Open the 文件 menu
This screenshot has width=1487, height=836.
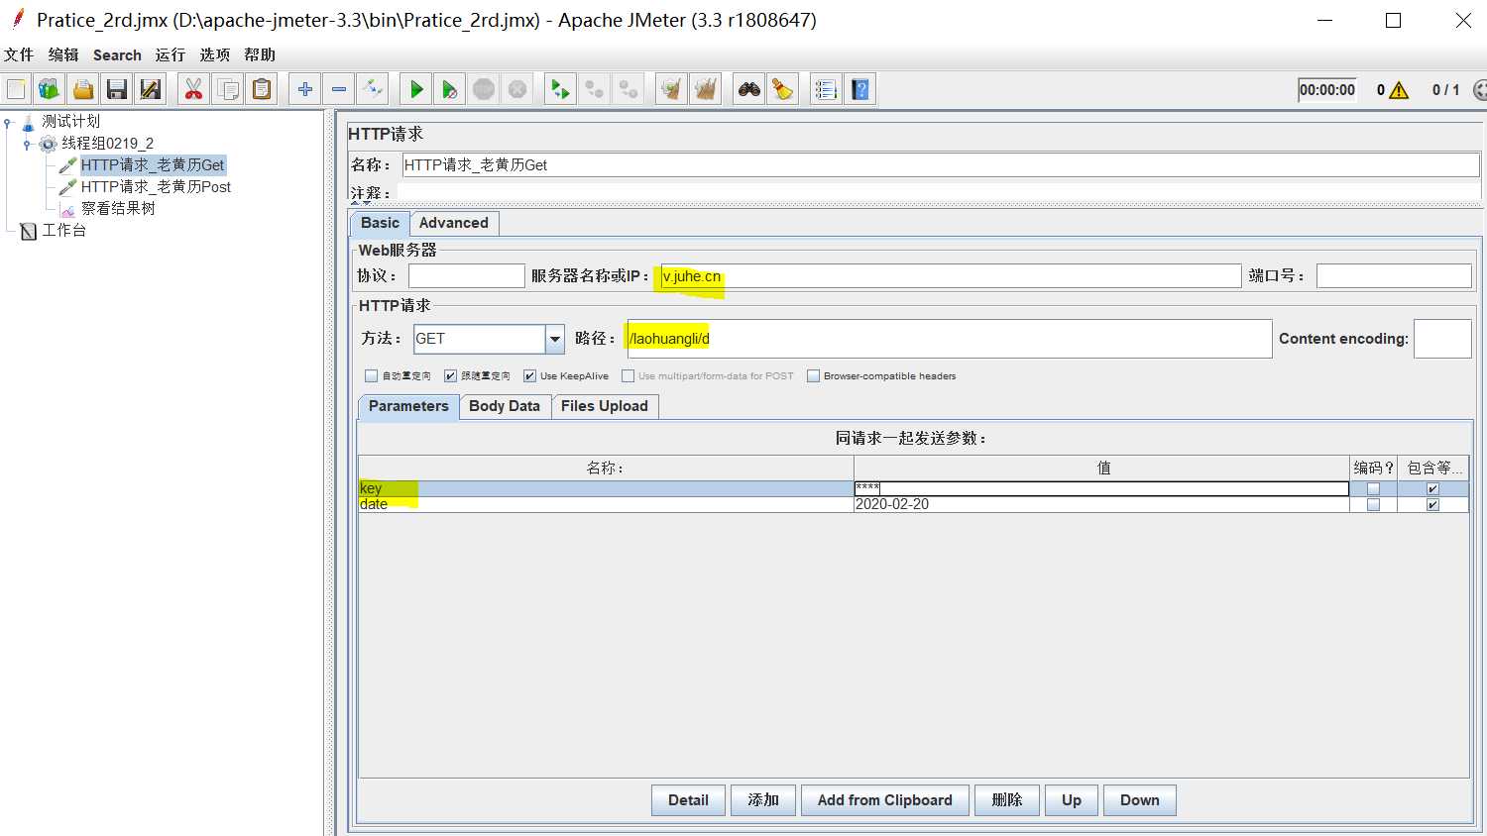(x=19, y=54)
